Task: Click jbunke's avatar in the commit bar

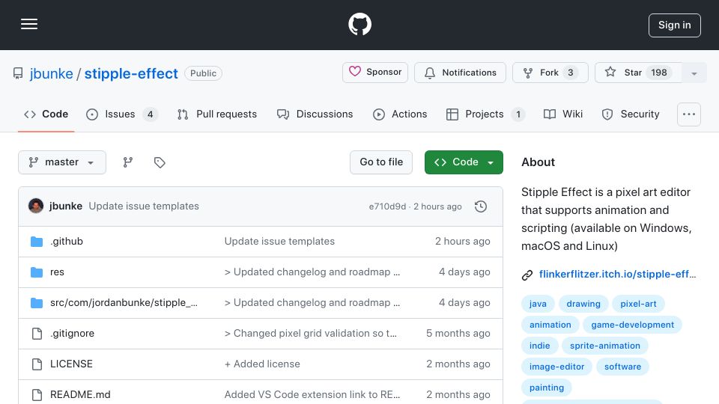Action: [36, 206]
